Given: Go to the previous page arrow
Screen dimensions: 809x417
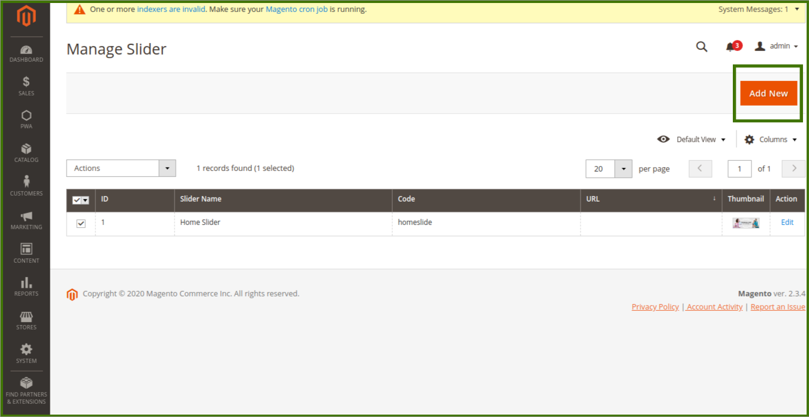Looking at the screenshot, I should (x=700, y=169).
